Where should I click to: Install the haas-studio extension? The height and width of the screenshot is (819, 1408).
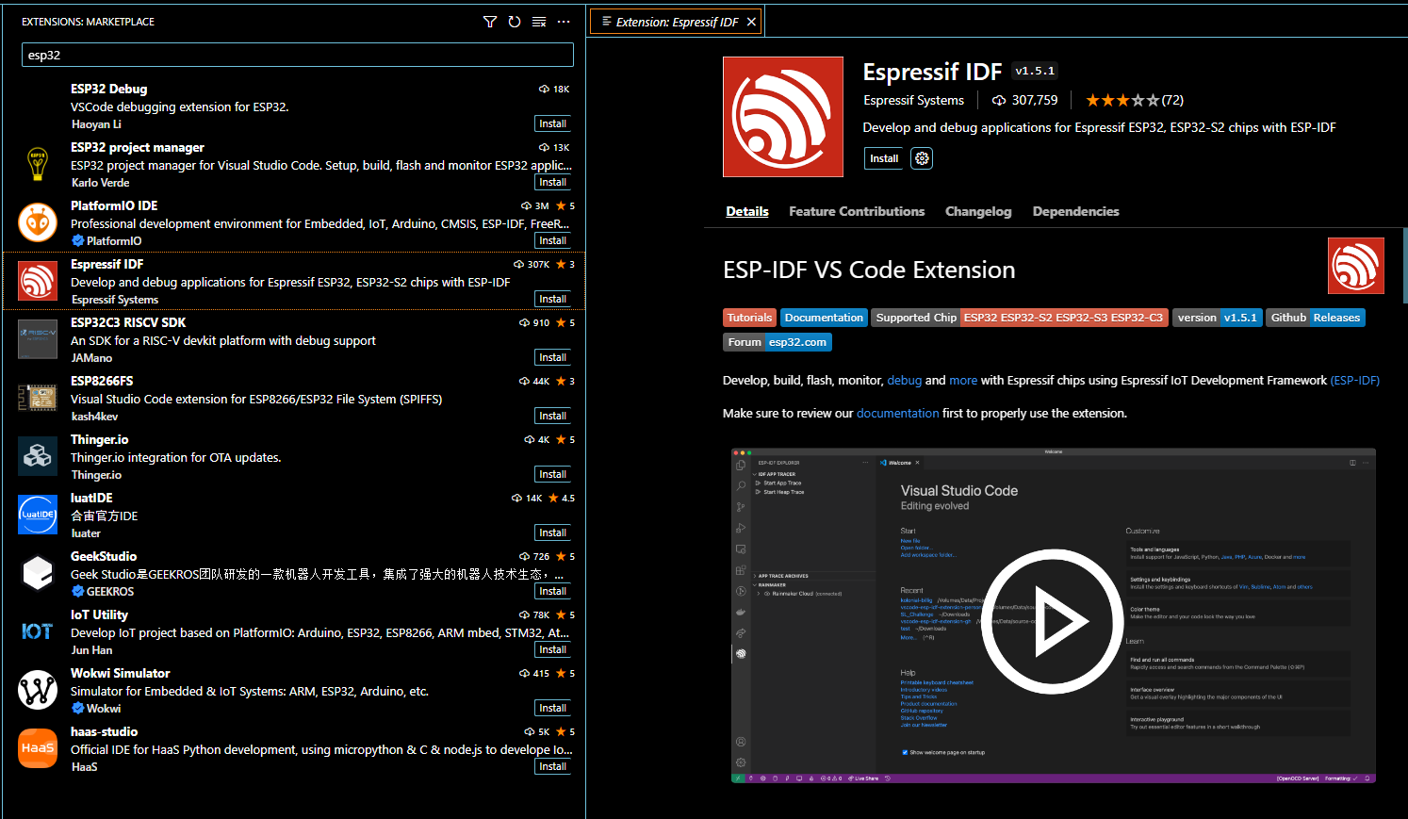pyautogui.click(x=552, y=766)
